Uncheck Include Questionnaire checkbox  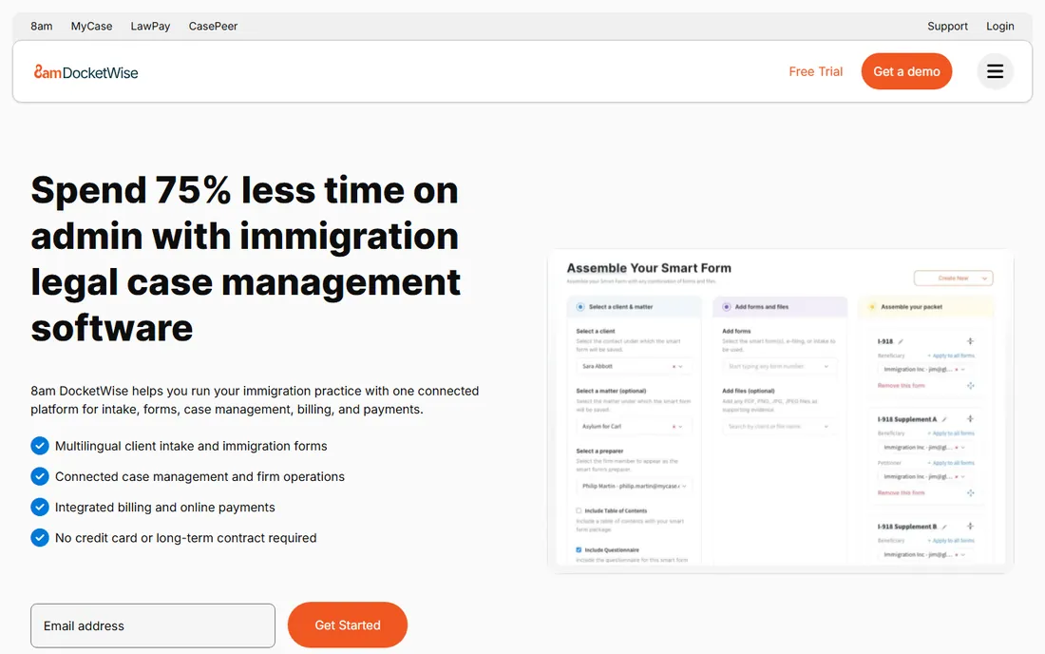click(579, 550)
